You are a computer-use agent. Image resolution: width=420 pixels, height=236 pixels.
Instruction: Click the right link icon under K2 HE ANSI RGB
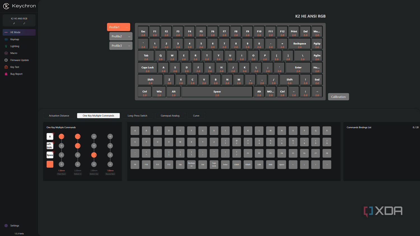click(x=24, y=23)
